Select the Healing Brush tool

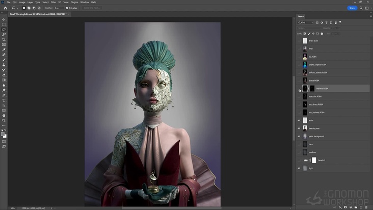point(4,55)
